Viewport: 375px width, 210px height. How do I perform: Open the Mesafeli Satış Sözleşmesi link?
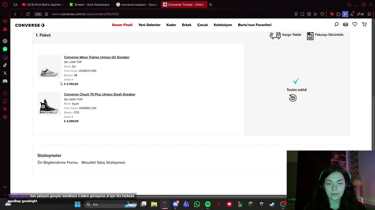(103, 162)
